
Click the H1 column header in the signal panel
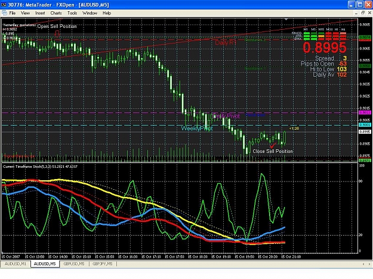337,29
